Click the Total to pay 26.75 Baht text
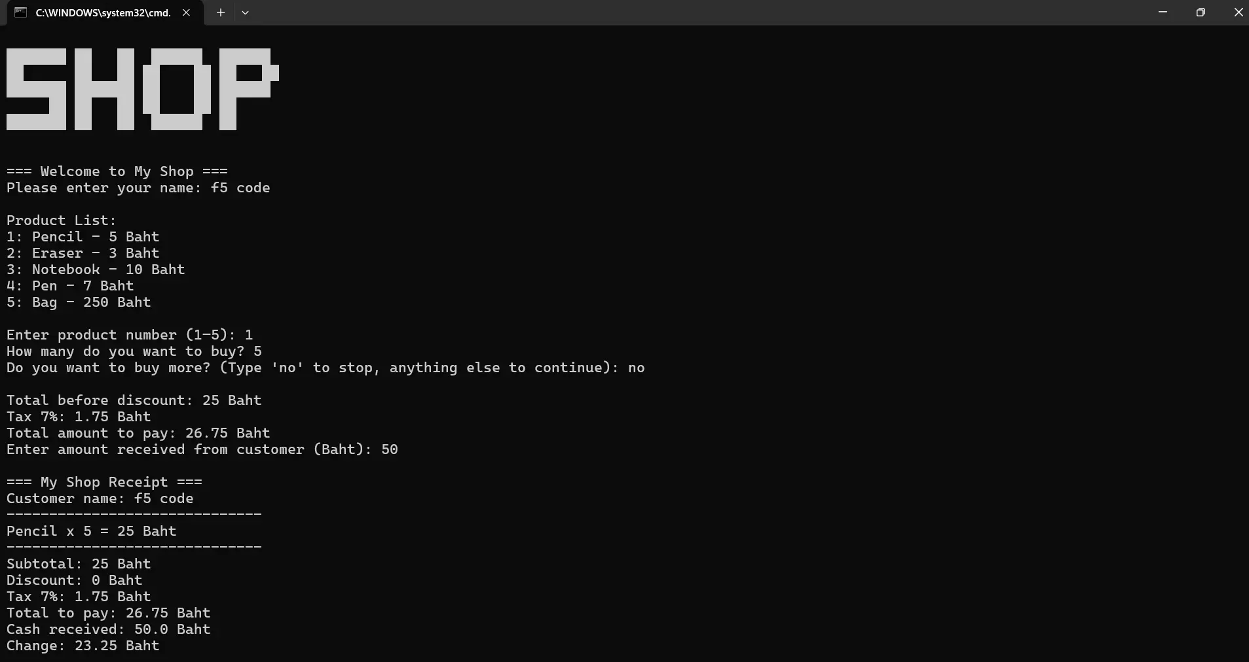The width and height of the screenshot is (1249, 662). point(108,613)
